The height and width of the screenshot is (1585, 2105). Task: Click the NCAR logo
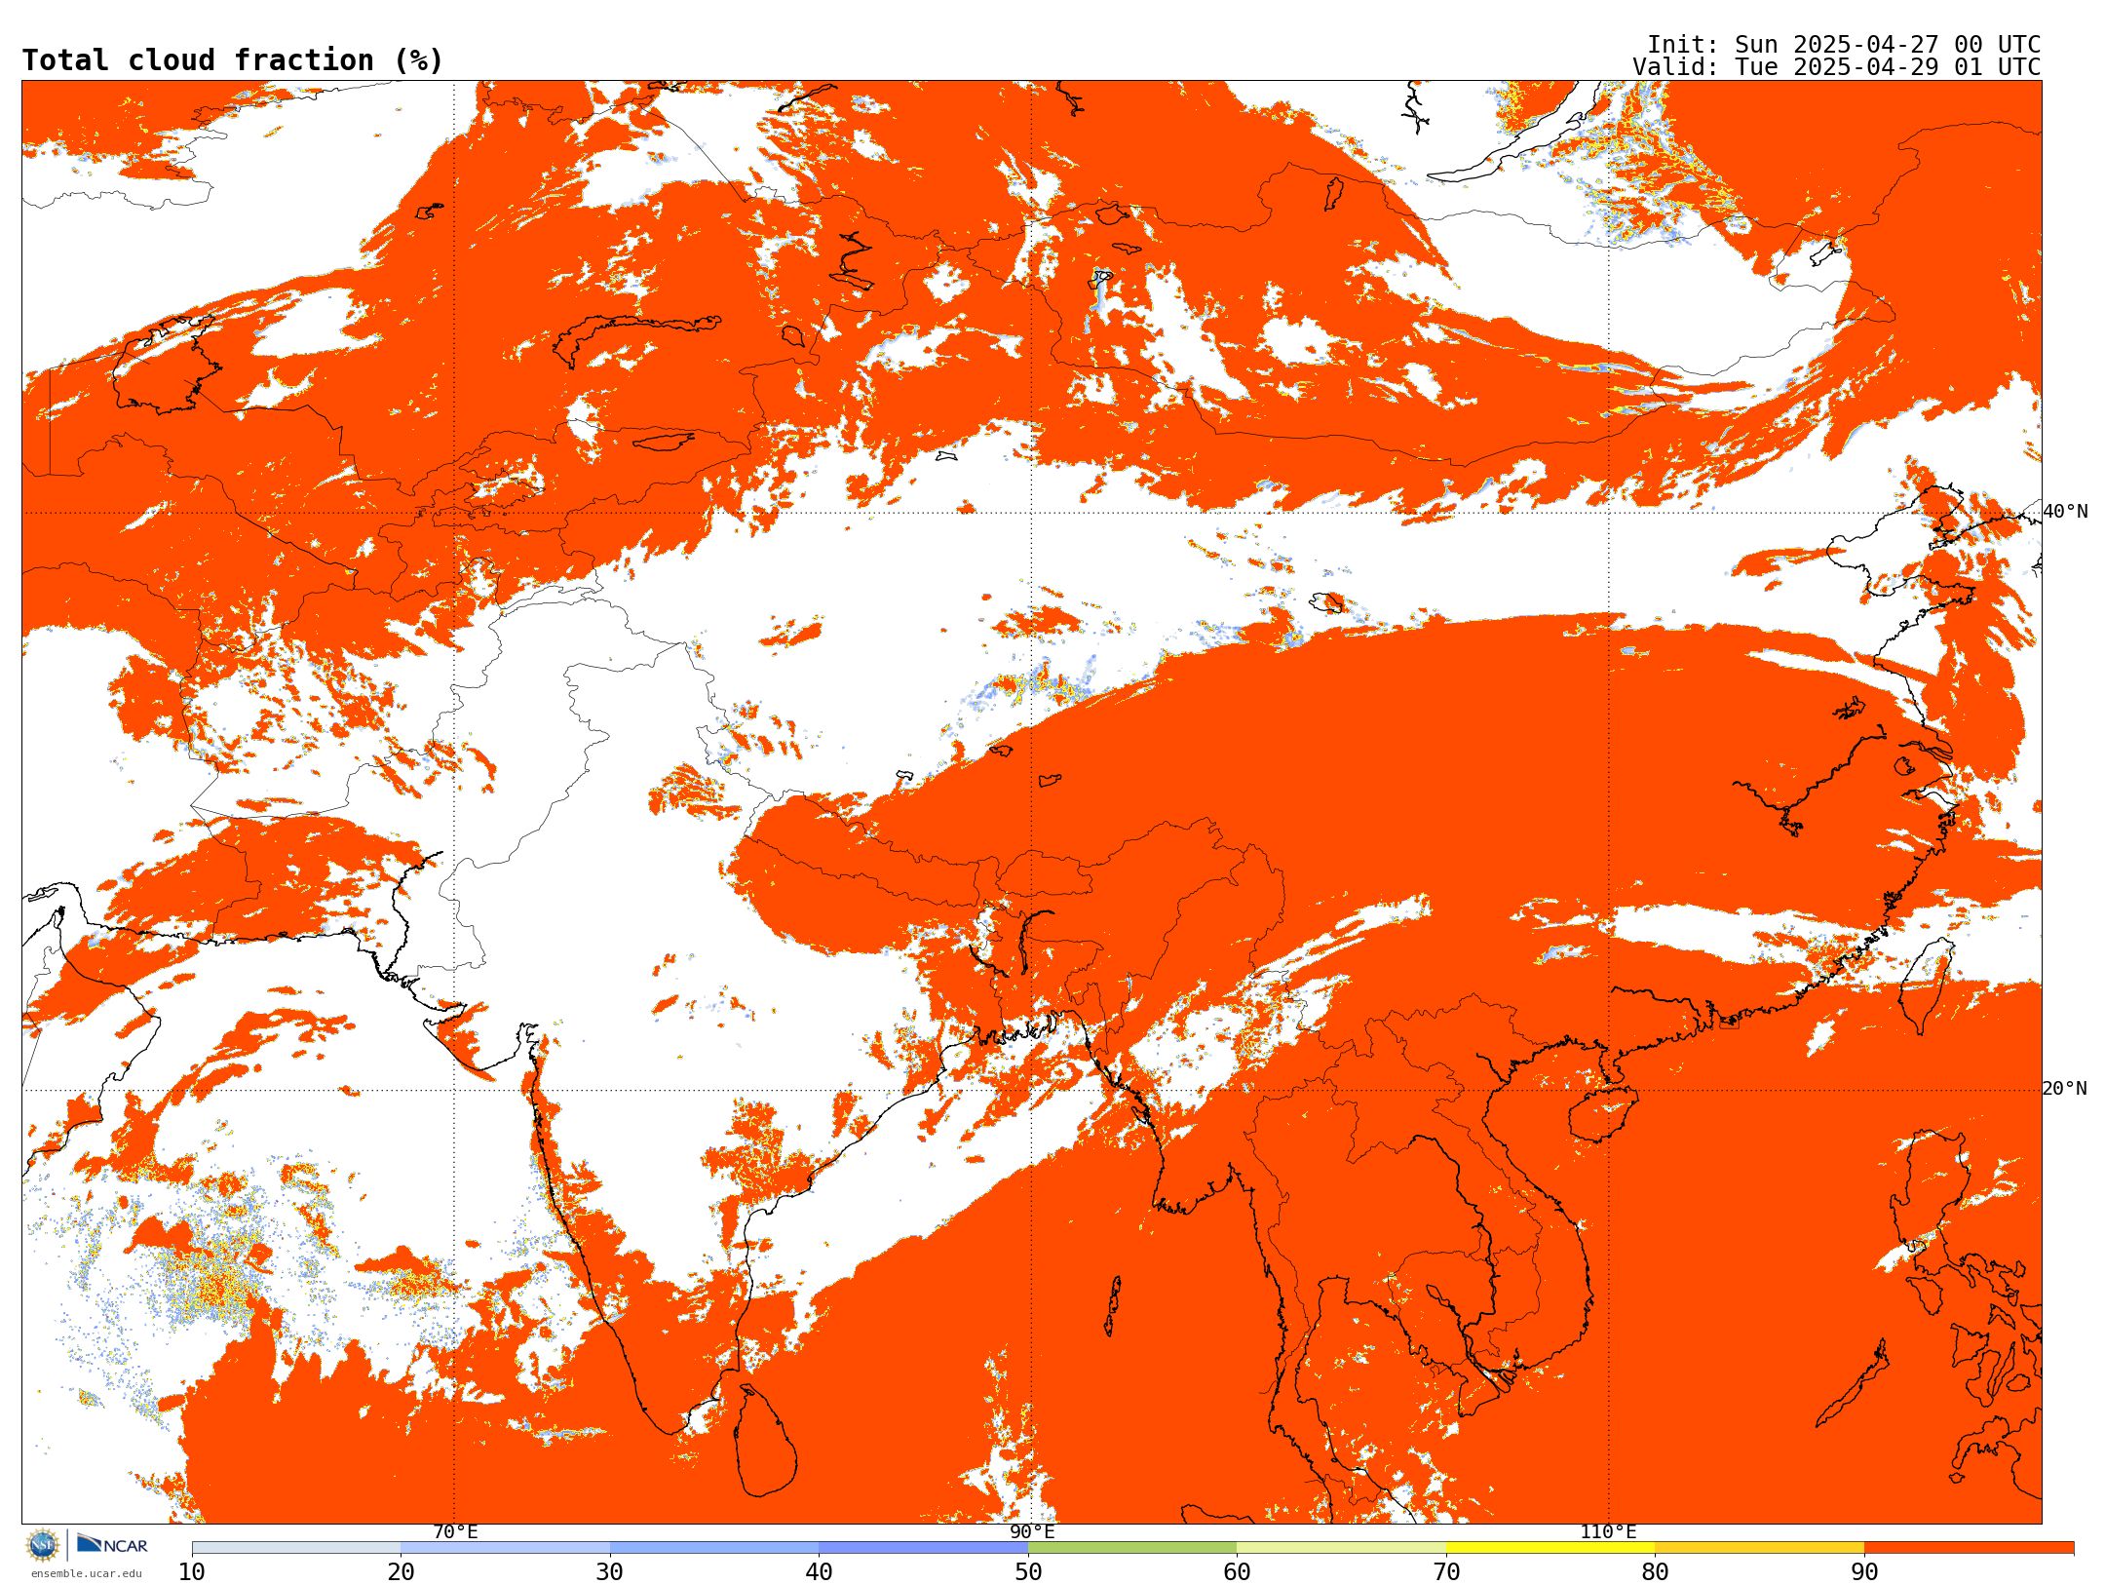(x=112, y=1544)
